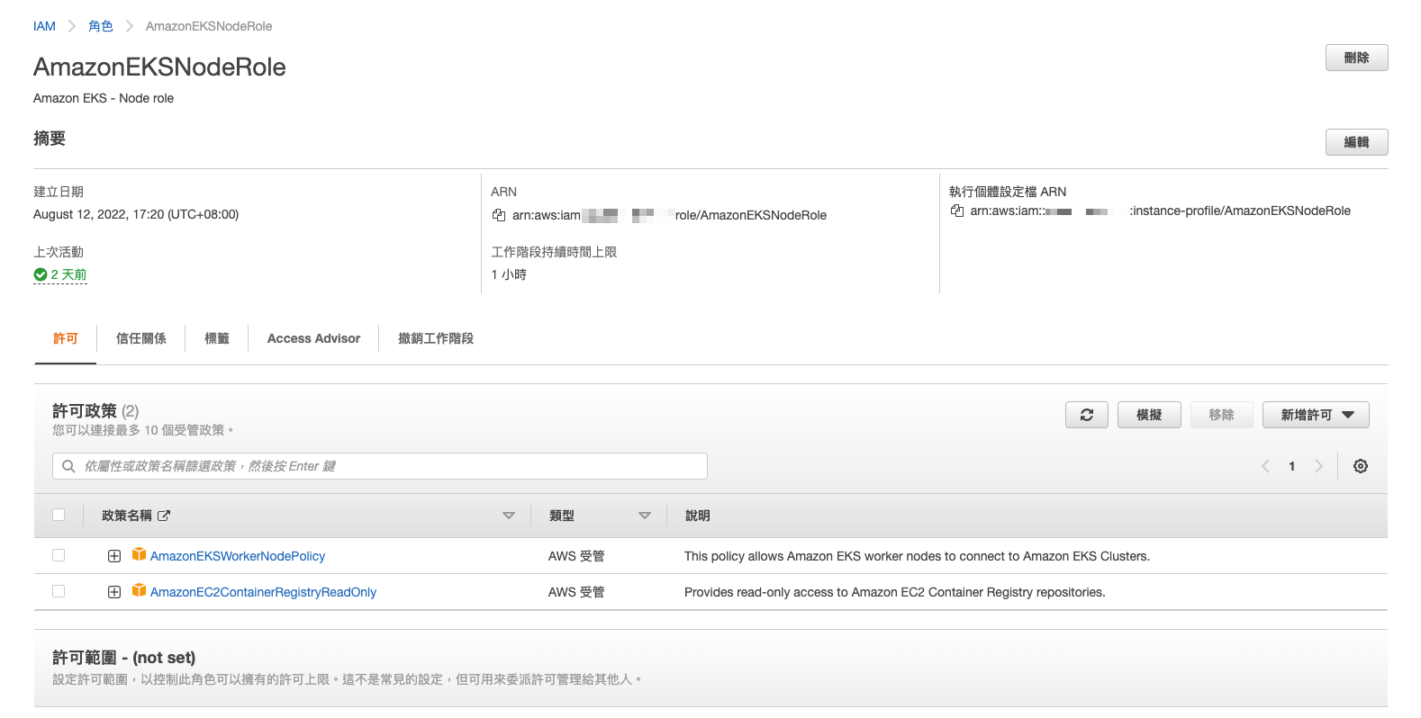Click the search magnifier icon in policy filter
Viewport: 1421px width, 718px height.
tap(68, 466)
